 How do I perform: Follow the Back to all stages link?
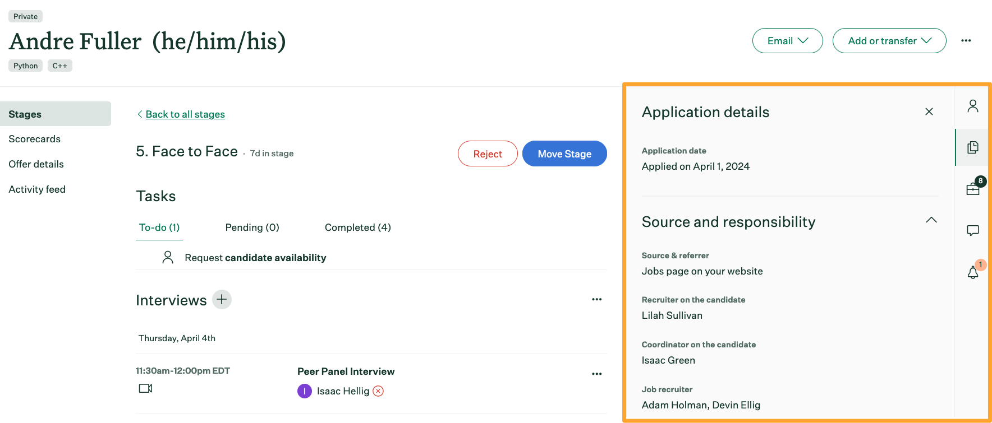(185, 114)
